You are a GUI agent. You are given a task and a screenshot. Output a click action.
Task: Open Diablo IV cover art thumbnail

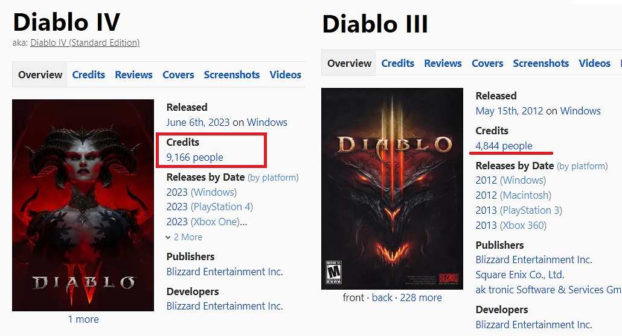(83, 205)
